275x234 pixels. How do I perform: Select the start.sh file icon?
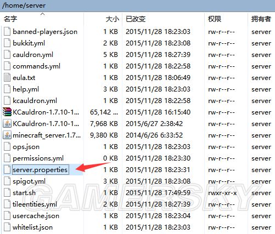click(x=7, y=193)
